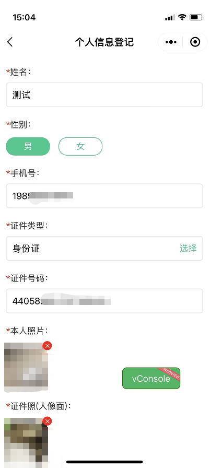
Task: Focus the 手机号 phone number field
Action: point(104,196)
